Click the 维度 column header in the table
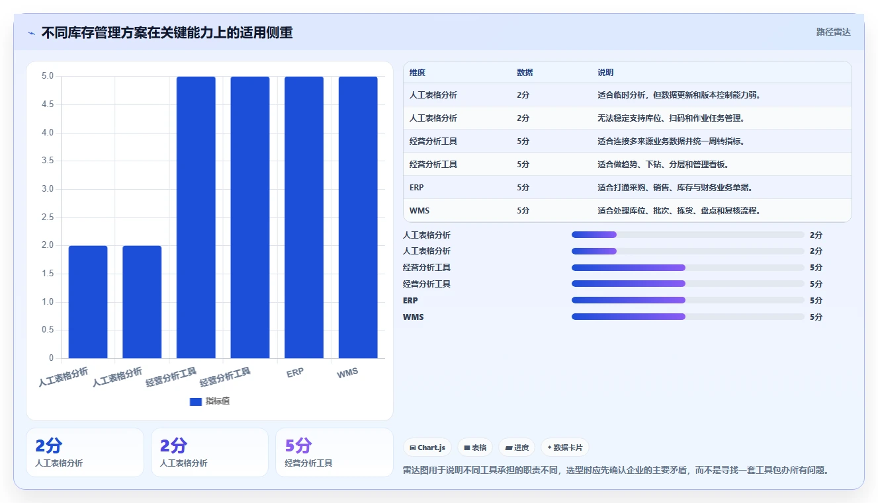This screenshot has width=878, height=503. coord(417,73)
